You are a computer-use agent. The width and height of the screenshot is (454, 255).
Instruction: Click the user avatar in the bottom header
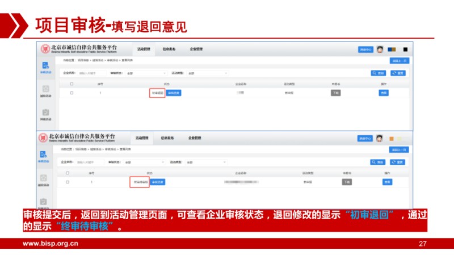click(379, 138)
